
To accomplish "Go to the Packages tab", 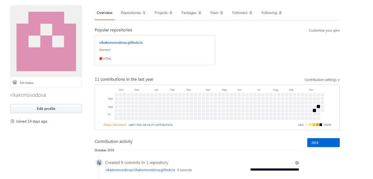I will [191, 13].
